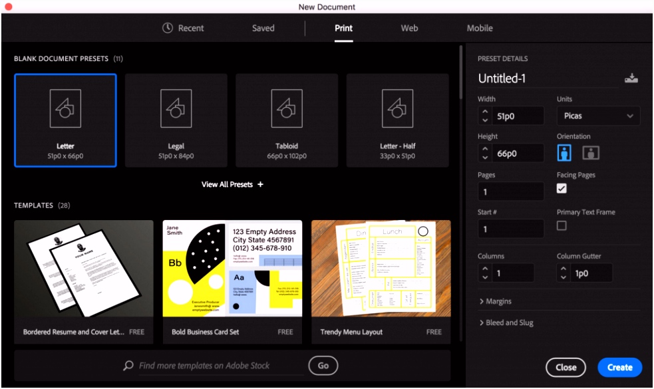Screen dimensions: 654x389
Task: Click the Columns value field
Action: [513, 273]
